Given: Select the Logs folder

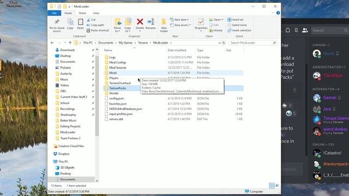Looking at the screenshot, I should [112, 57].
